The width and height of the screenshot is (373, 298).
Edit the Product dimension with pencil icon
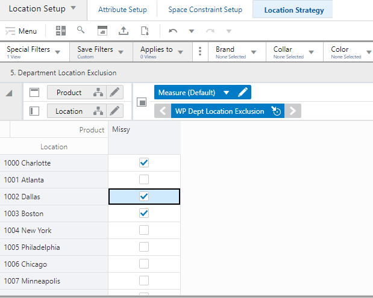click(115, 93)
